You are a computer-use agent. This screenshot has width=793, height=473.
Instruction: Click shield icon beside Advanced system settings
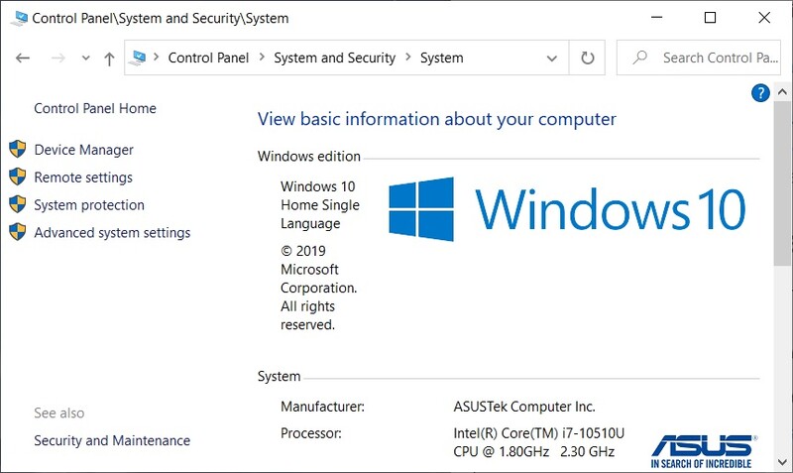point(18,232)
